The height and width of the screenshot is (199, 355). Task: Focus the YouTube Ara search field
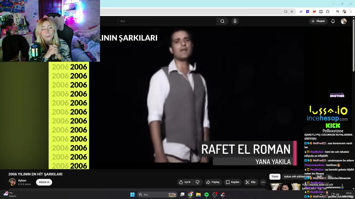tap(167, 21)
